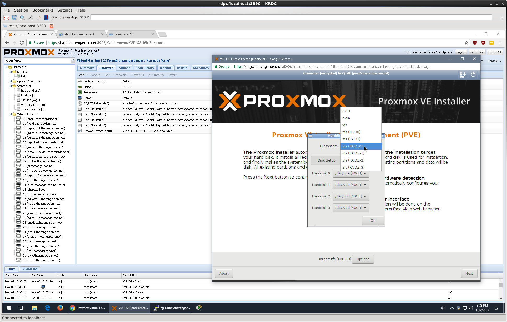This screenshot has width=507, height=322.
Task: Click OK in Harddisk options dialog
Action: 373,220
